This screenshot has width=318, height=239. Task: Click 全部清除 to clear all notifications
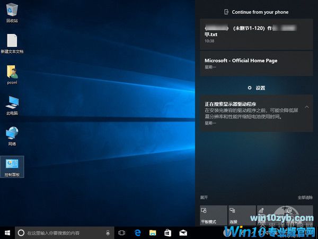[x=305, y=198]
